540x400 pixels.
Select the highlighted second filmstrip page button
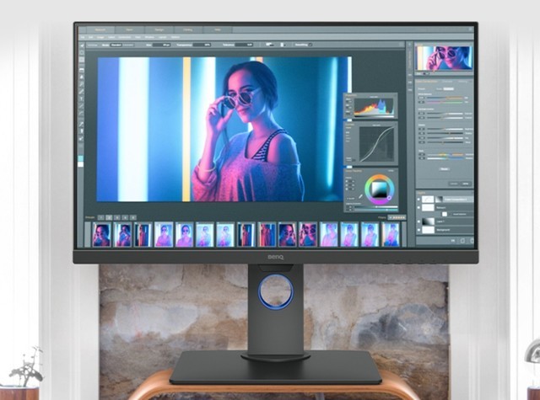coord(109,217)
